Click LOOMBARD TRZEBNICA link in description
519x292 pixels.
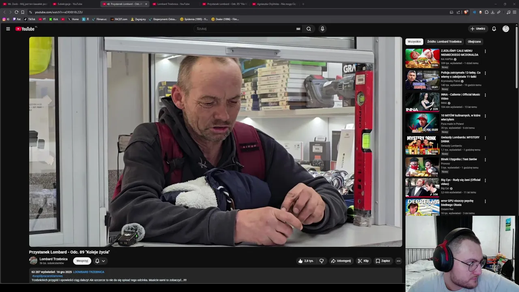[x=88, y=272]
